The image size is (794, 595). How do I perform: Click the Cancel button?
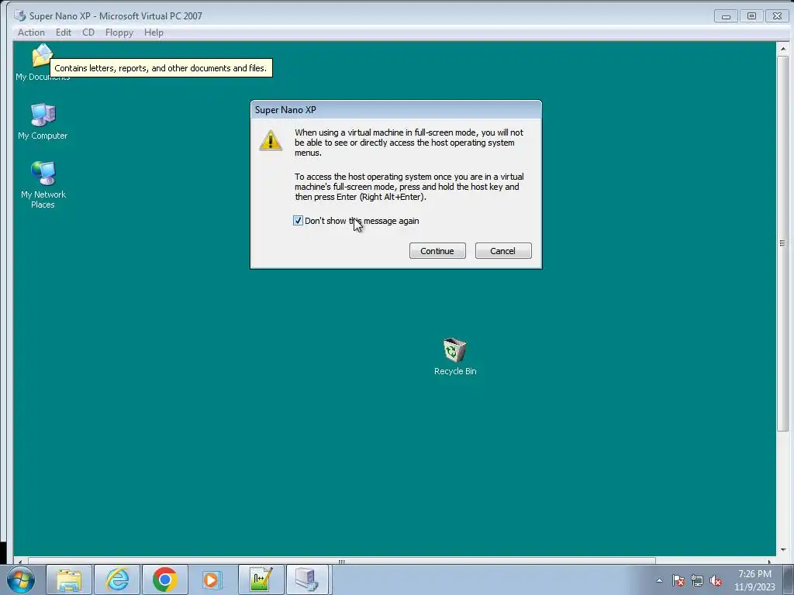(x=503, y=251)
